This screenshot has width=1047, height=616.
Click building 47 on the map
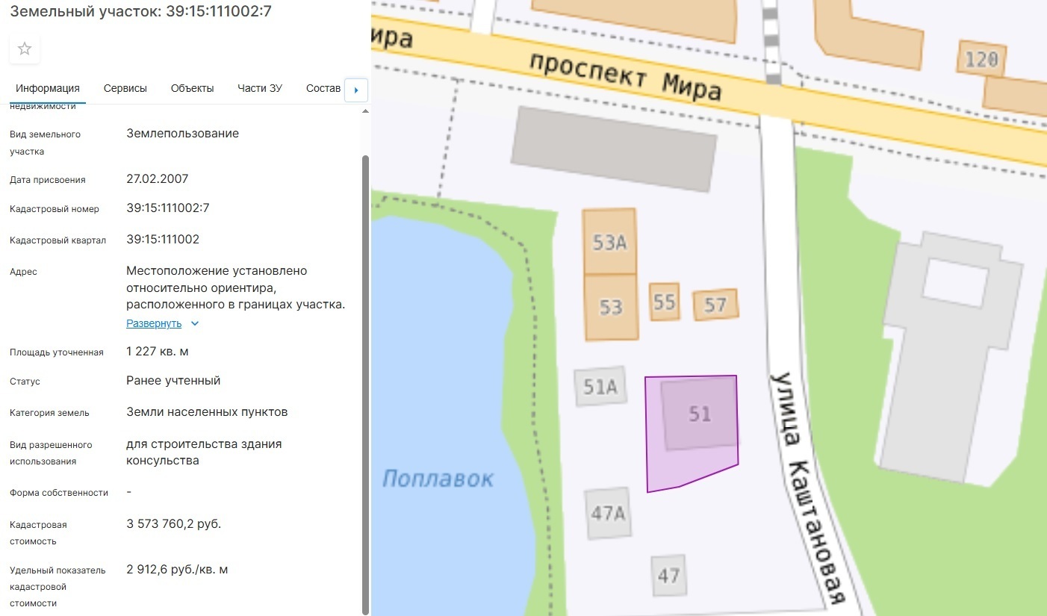(x=668, y=576)
